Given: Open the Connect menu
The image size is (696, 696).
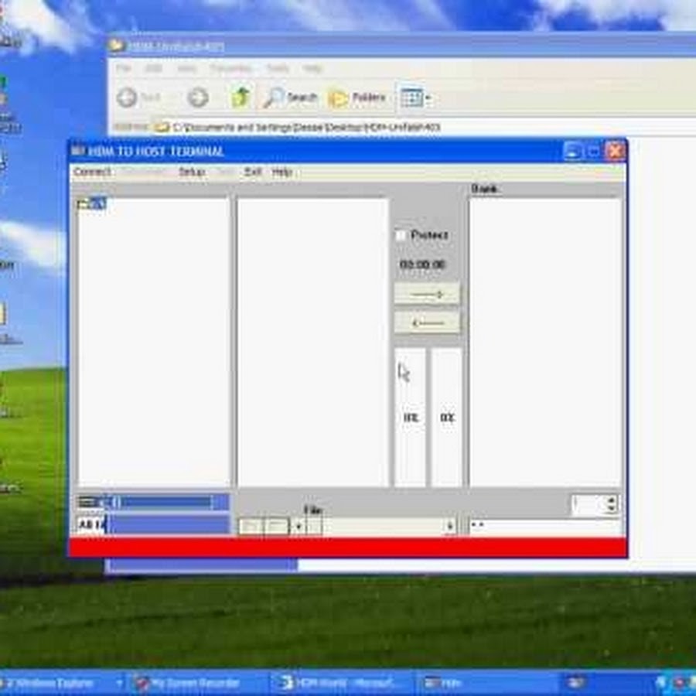Looking at the screenshot, I should 92,172.
